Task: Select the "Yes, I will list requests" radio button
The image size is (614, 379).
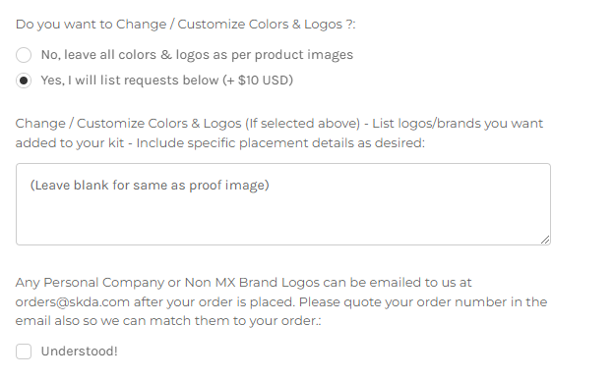Action: [x=24, y=81]
